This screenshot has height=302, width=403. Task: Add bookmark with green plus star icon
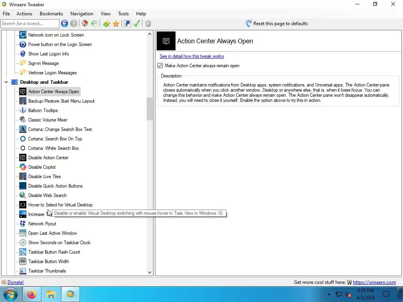[x=107, y=24]
